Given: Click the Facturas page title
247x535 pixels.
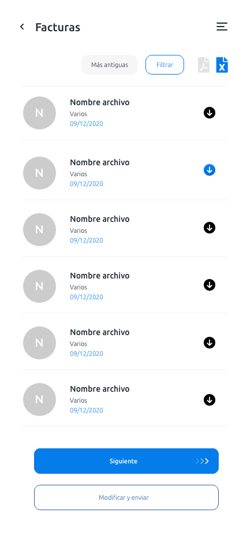Looking at the screenshot, I should point(58,27).
